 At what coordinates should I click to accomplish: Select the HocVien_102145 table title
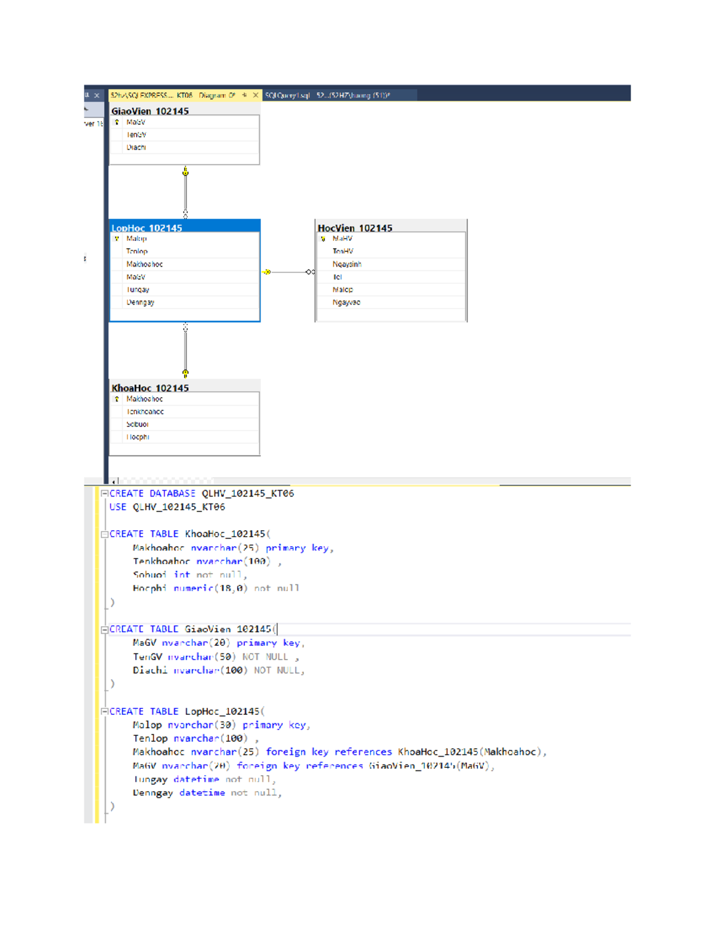[355, 228]
